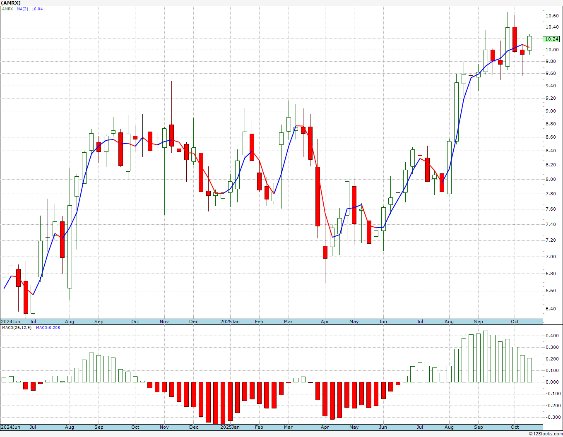The width and height of the screenshot is (563, 437).
Task: Select May on the price chart time axis
Action: pyautogui.click(x=354, y=322)
